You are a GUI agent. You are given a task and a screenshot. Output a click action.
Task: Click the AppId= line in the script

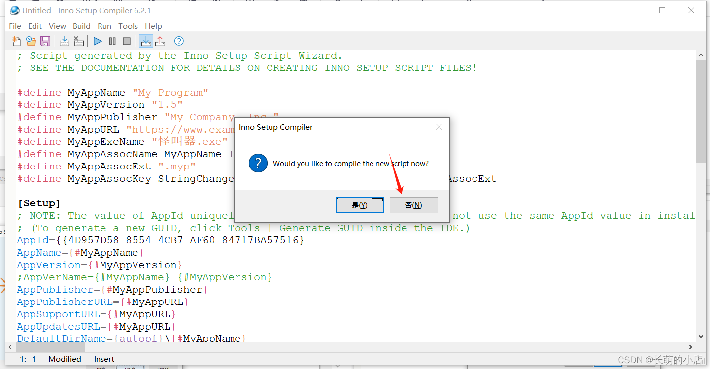pos(161,240)
